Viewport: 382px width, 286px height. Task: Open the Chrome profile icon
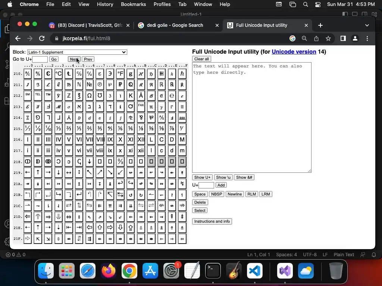(x=355, y=38)
